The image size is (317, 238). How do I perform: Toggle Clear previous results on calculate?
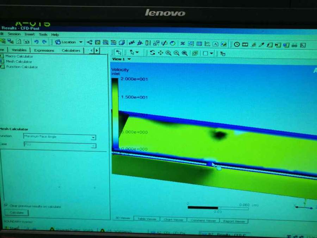click(x=6, y=206)
